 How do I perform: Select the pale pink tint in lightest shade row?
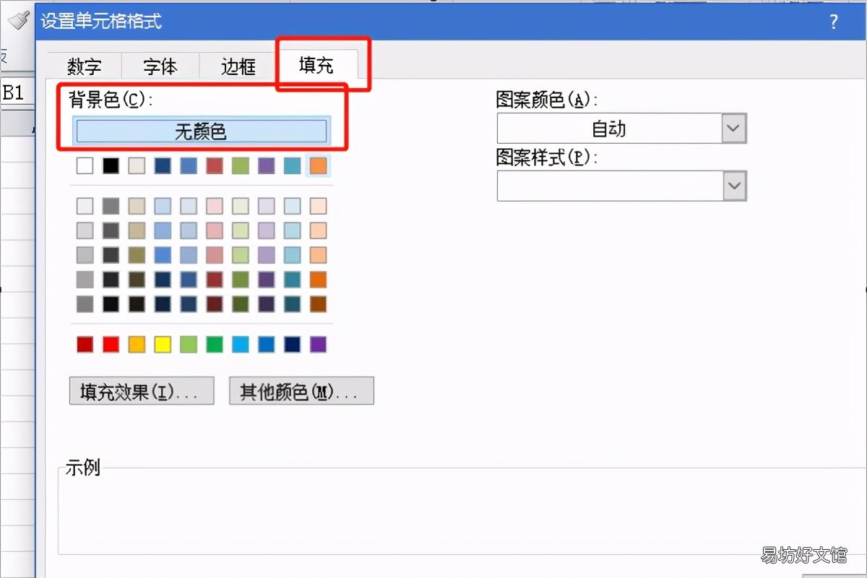click(215, 206)
